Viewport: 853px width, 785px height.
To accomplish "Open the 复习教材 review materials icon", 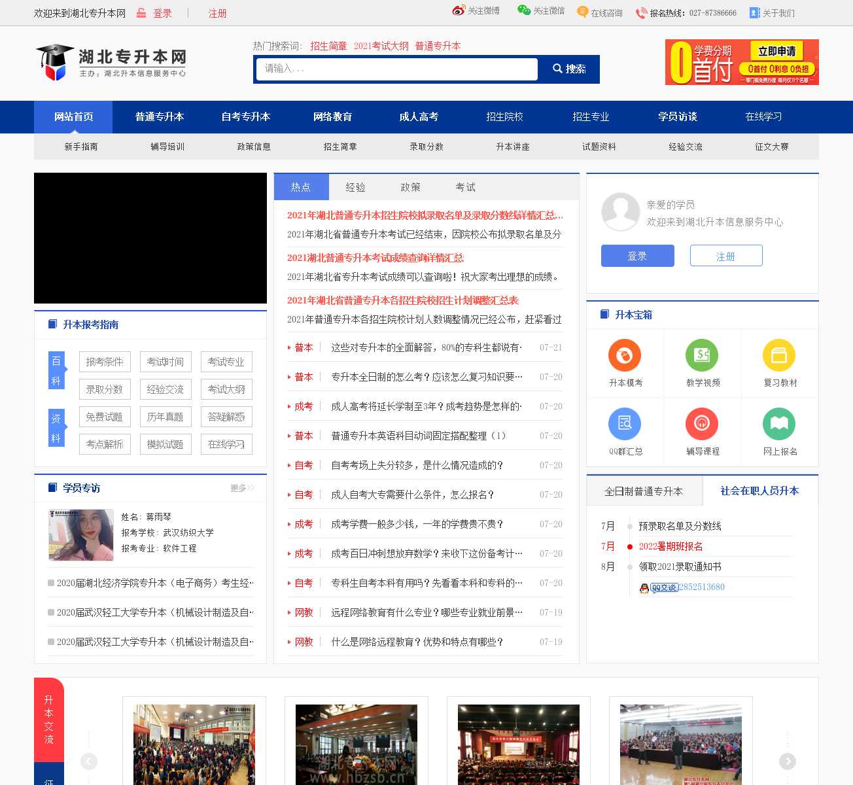I will click(x=779, y=356).
